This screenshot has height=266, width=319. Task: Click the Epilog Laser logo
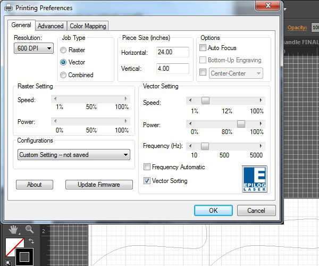click(x=255, y=179)
